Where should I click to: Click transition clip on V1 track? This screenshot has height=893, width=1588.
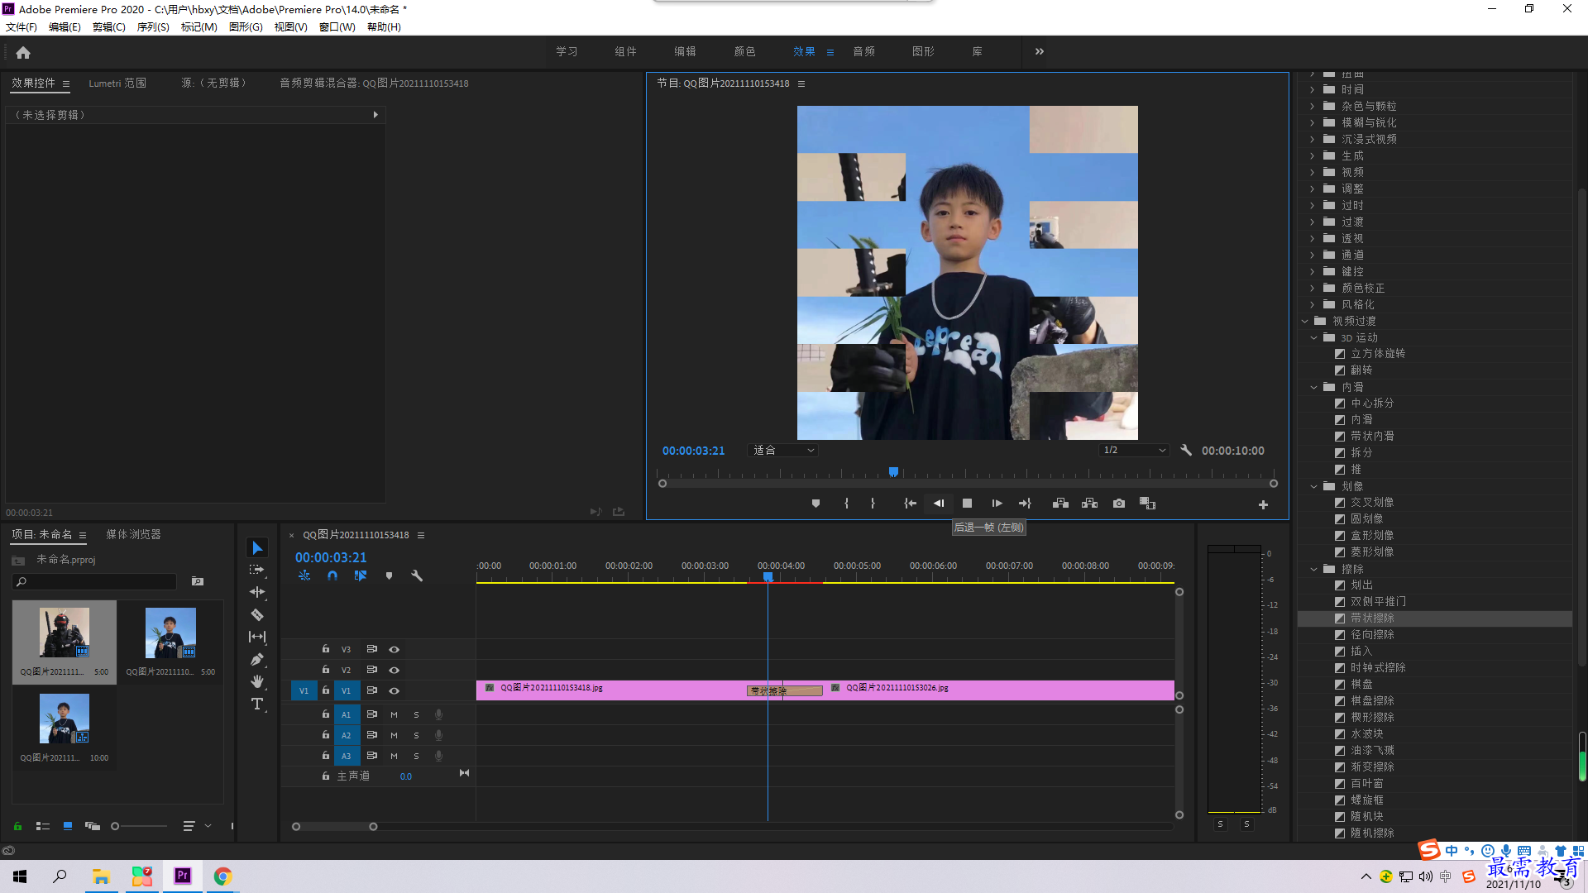[x=785, y=690]
